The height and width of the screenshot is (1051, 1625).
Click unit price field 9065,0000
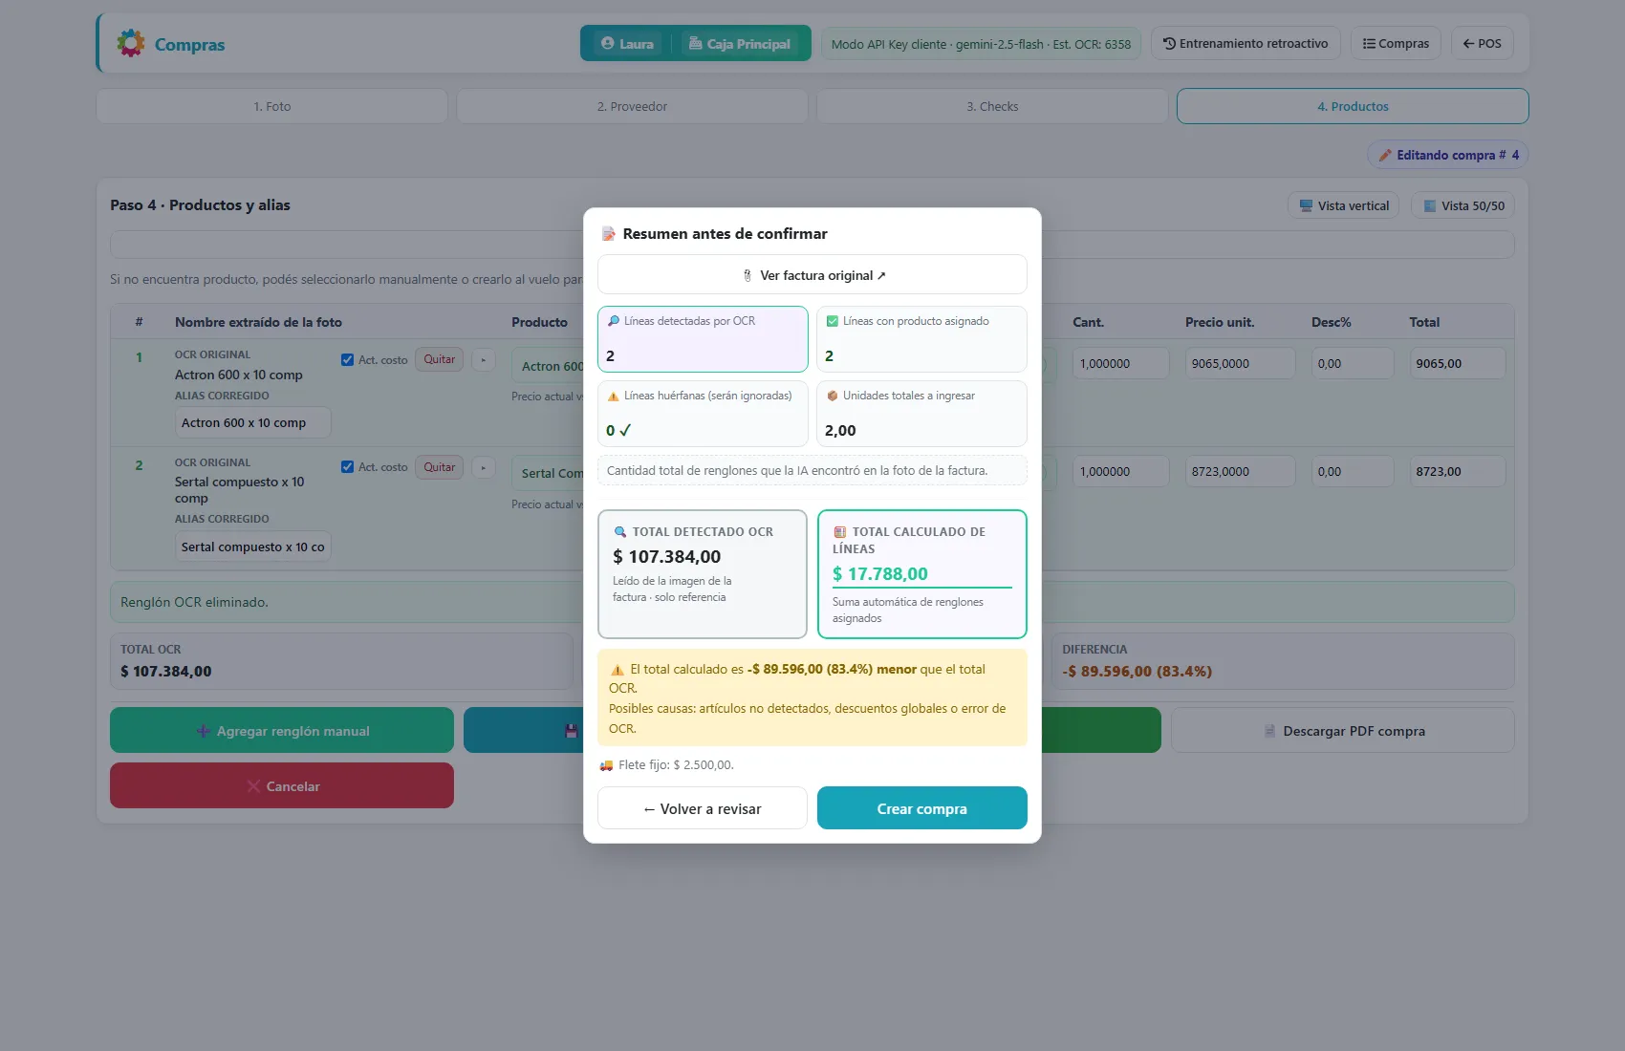tap(1240, 363)
